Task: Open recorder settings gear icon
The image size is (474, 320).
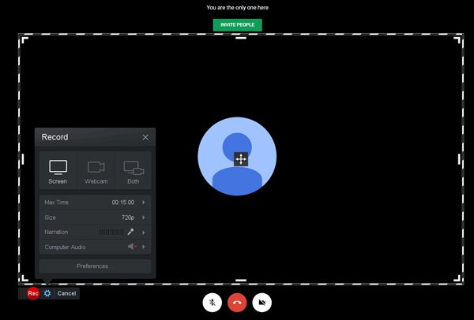Action: pyautogui.click(x=47, y=293)
